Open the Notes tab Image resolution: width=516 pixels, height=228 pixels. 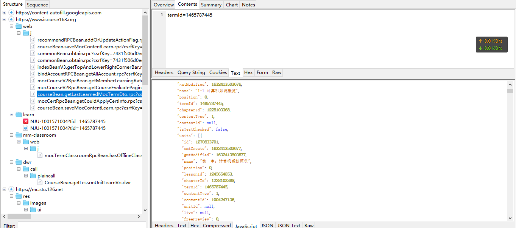pos(248,5)
